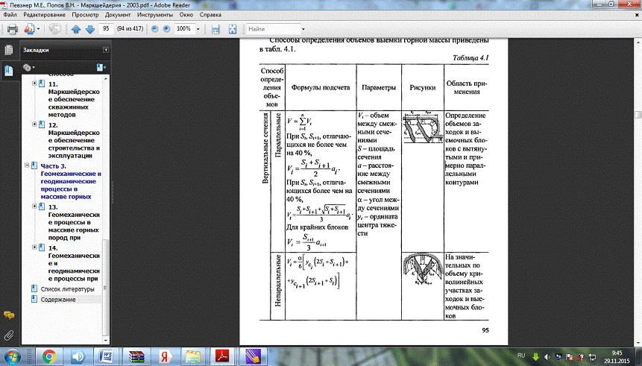Open the 'Список литературы' bookmark
642x366 pixels.
click(x=67, y=288)
